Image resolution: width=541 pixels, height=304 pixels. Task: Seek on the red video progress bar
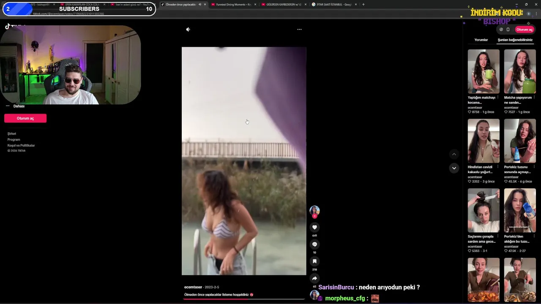(x=244, y=299)
